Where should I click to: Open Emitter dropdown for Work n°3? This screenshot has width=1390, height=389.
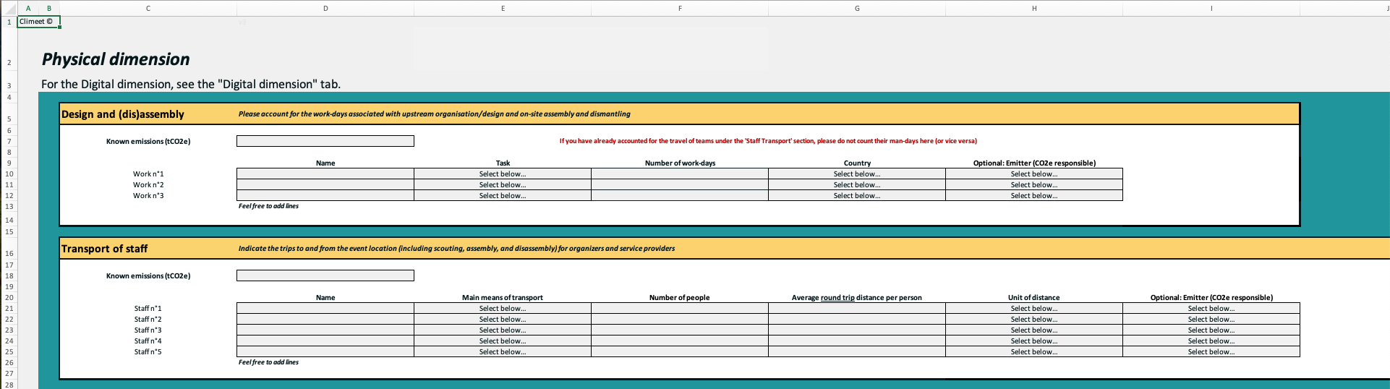pos(1033,196)
